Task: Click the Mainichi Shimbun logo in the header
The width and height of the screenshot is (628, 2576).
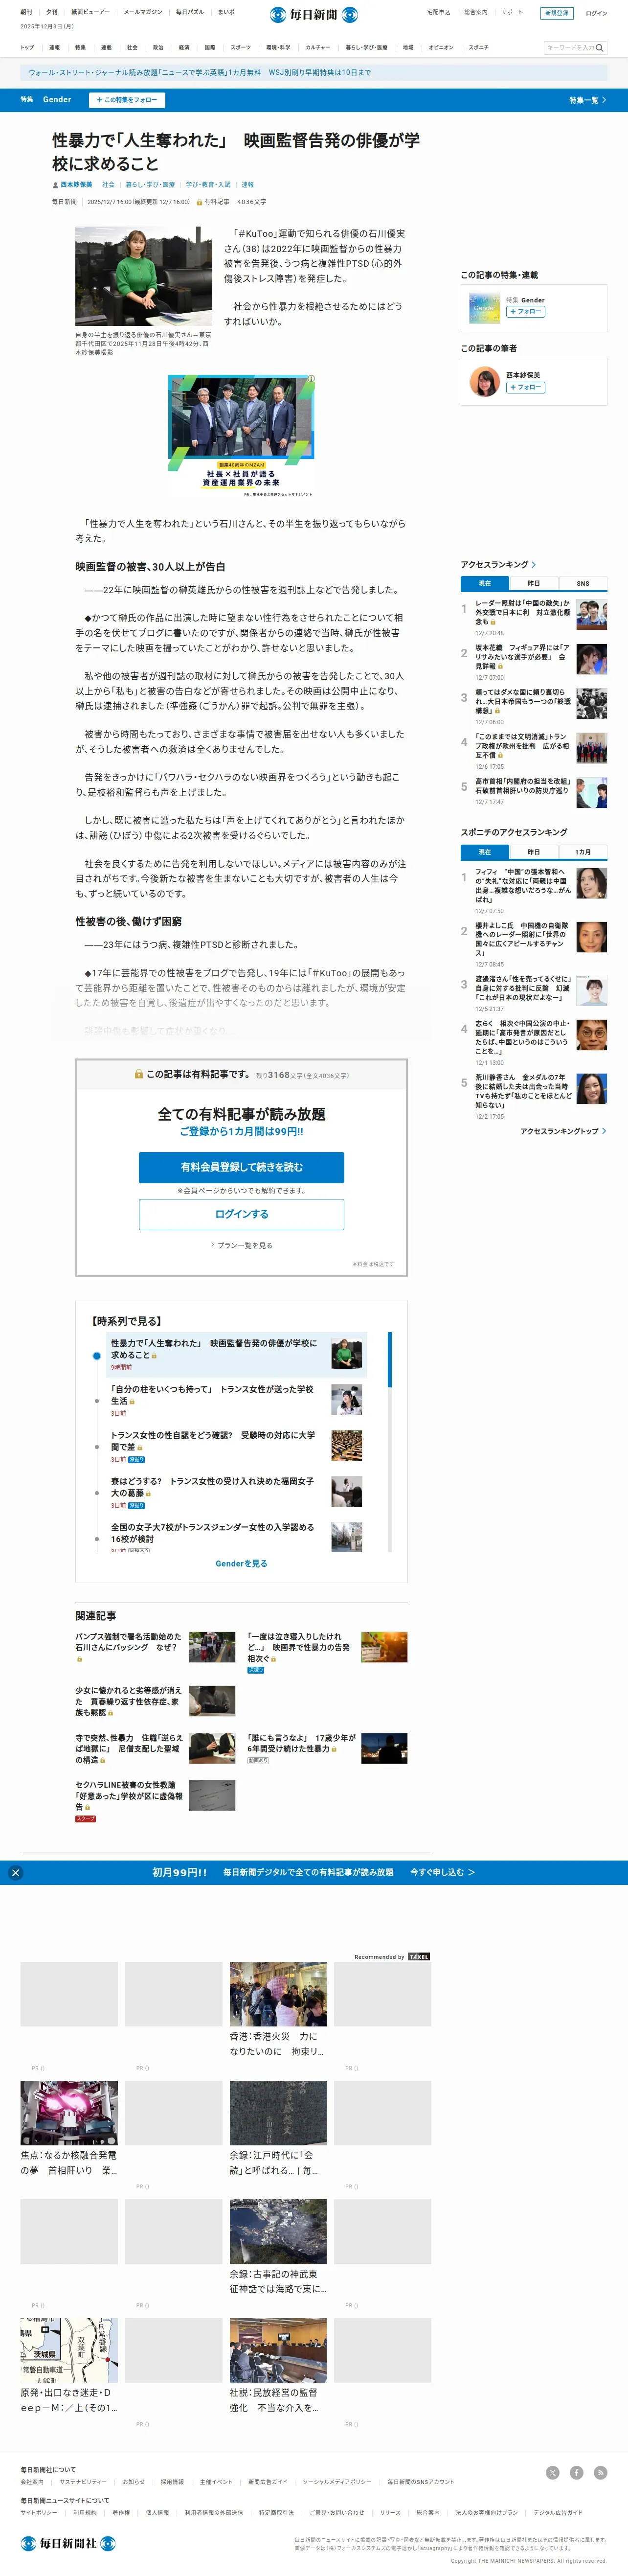Action: [314, 15]
